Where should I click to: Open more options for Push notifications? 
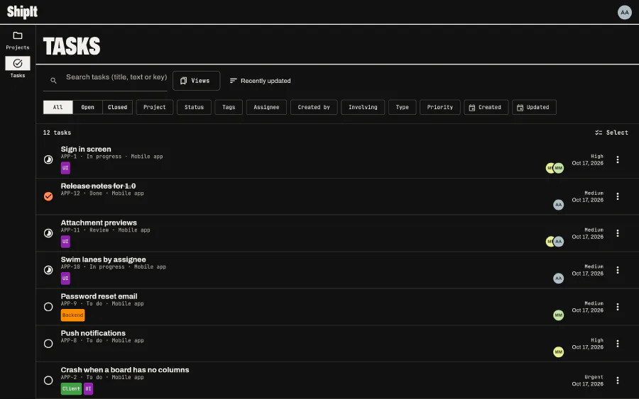pyautogui.click(x=618, y=344)
